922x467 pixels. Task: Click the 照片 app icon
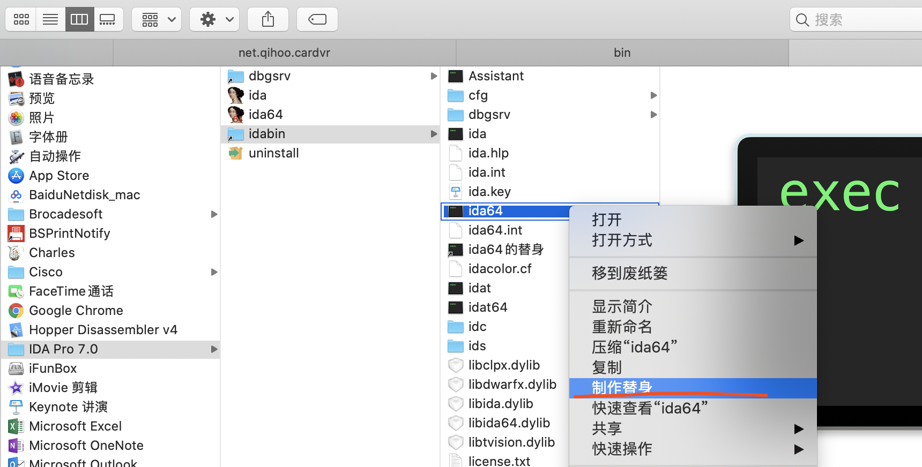click(16, 118)
